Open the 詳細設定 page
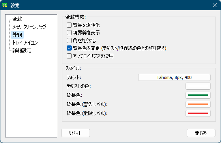The width and height of the screenshot is (221, 143). (22, 51)
